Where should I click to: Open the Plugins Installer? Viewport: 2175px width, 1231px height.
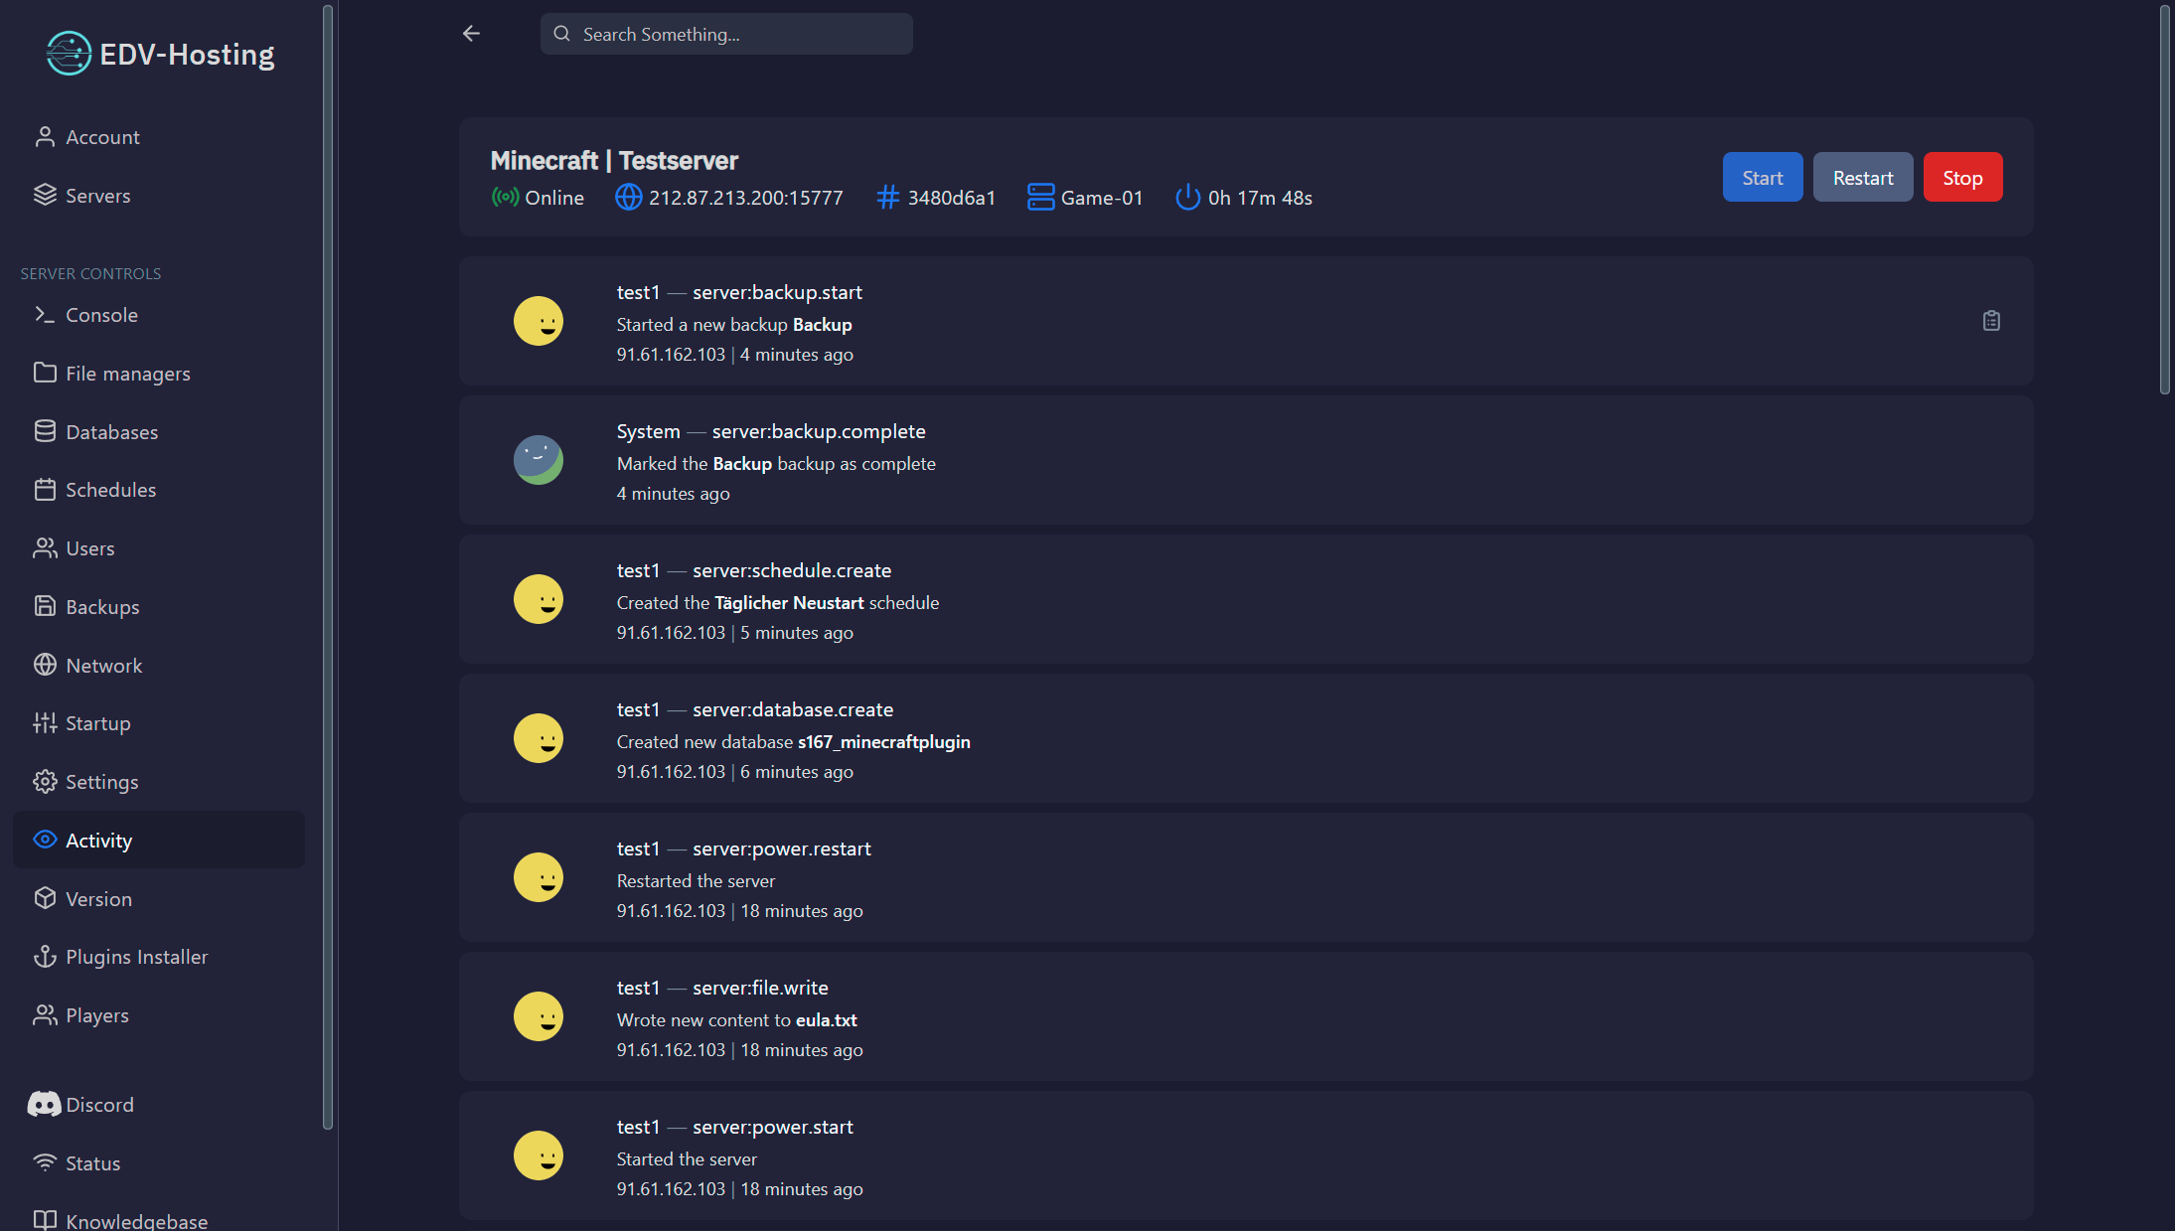pos(159,957)
